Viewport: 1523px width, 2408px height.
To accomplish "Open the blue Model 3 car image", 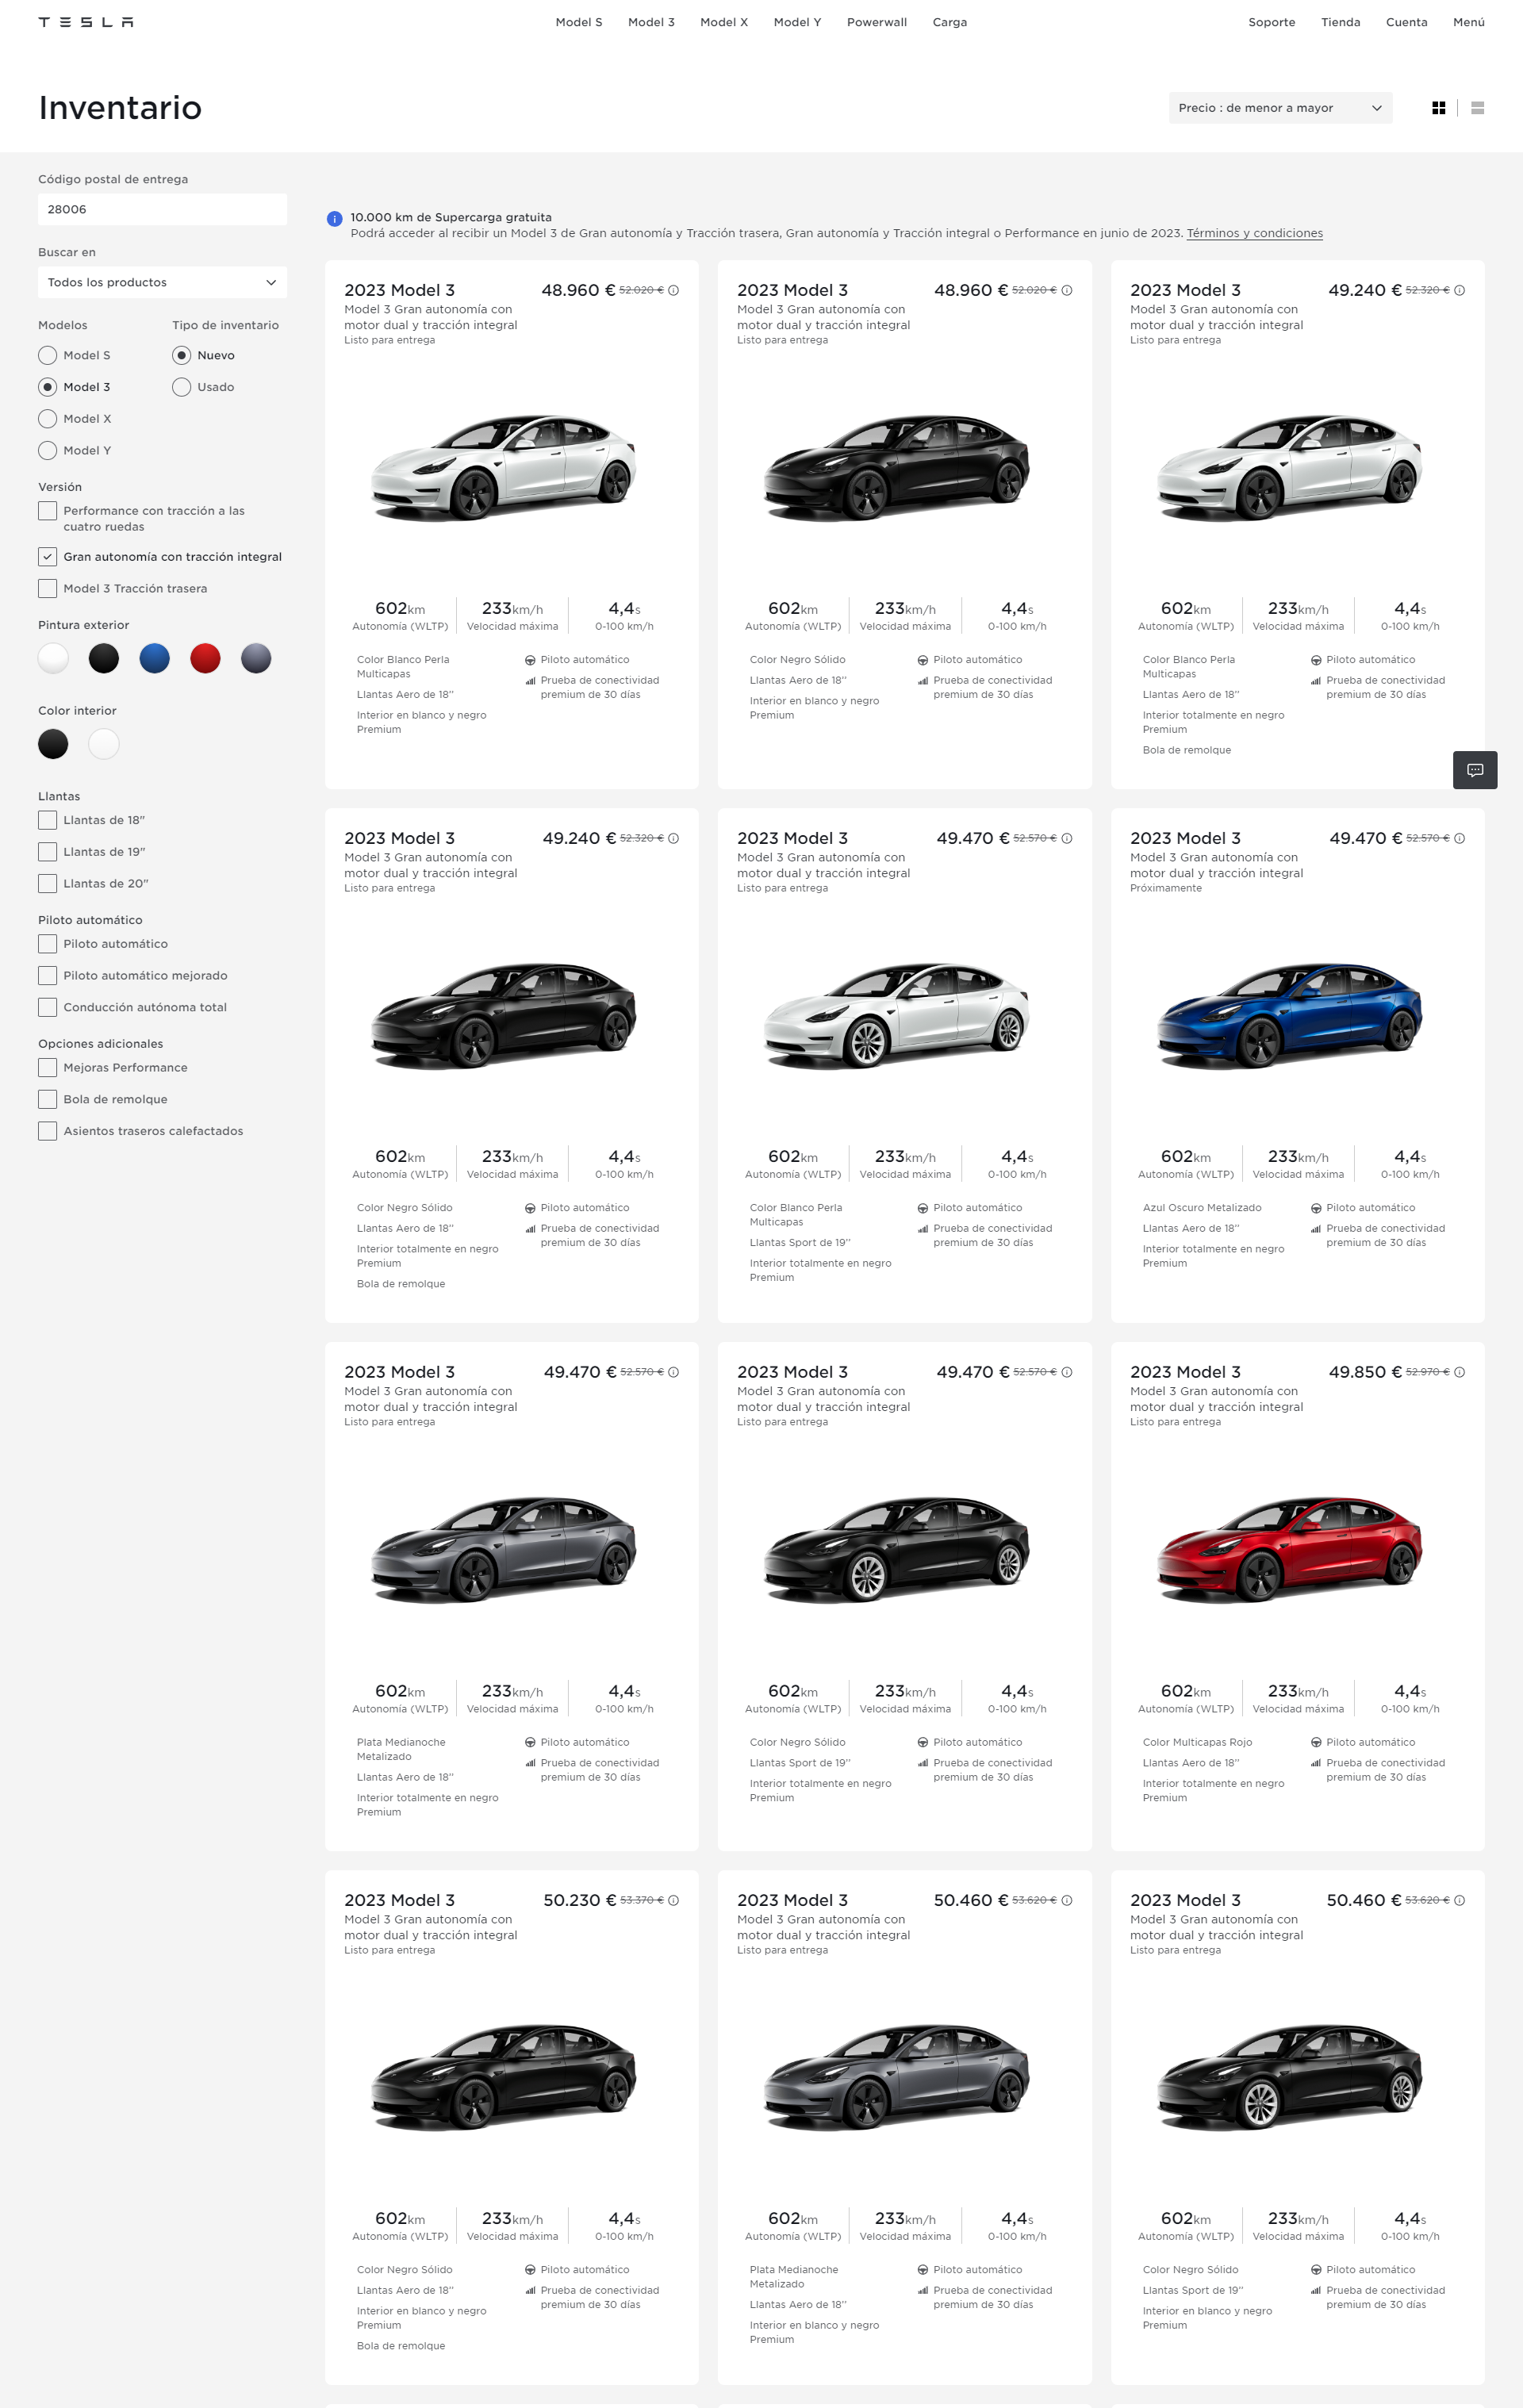I will (x=1290, y=1015).
